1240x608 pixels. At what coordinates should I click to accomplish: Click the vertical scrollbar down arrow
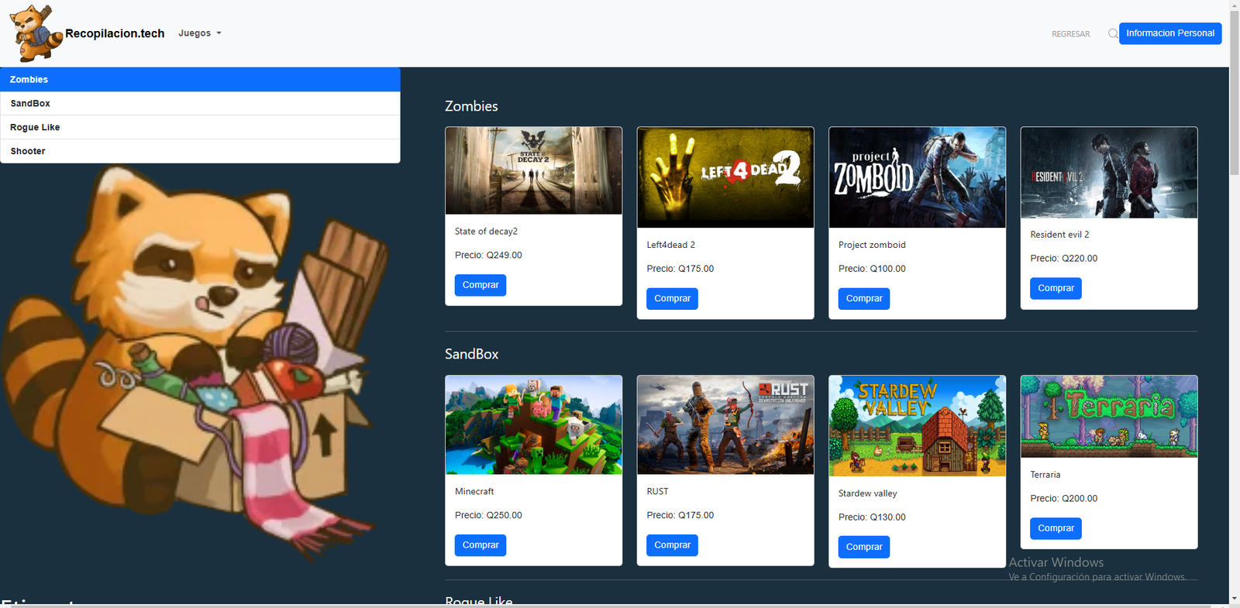1234,599
